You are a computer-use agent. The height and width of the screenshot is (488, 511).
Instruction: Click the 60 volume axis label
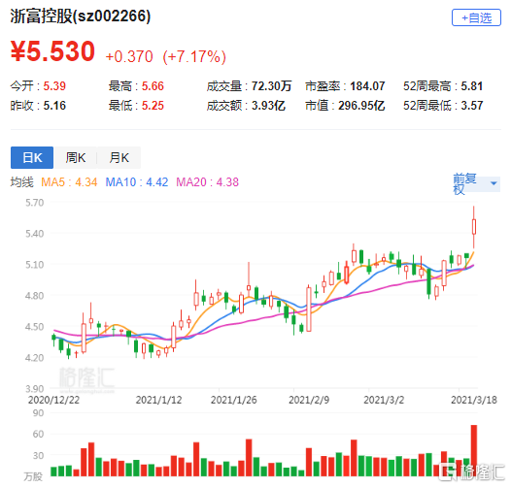click(x=38, y=434)
